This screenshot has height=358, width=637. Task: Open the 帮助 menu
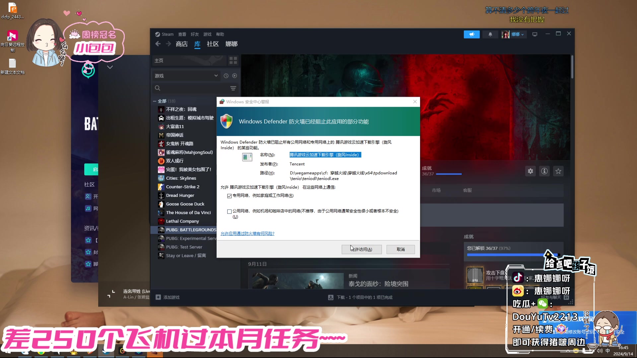(220, 34)
